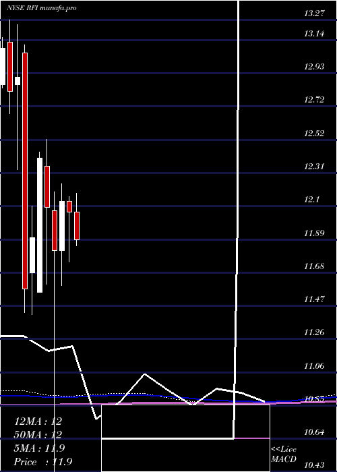
Task: Click the tallest red candlestick body
Action: (x=25, y=171)
